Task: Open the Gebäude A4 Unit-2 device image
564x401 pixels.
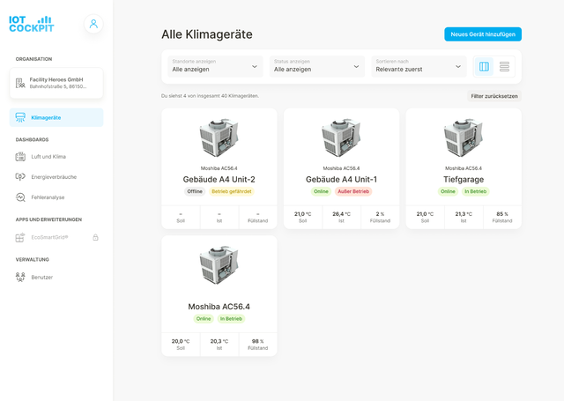Action: pos(219,137)
